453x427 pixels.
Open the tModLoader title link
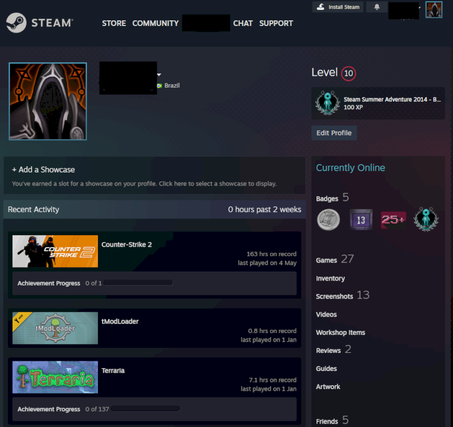(120, 321)
